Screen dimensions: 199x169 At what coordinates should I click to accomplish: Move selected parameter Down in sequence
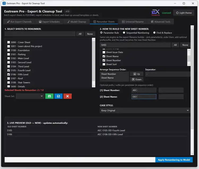point(137,79)
